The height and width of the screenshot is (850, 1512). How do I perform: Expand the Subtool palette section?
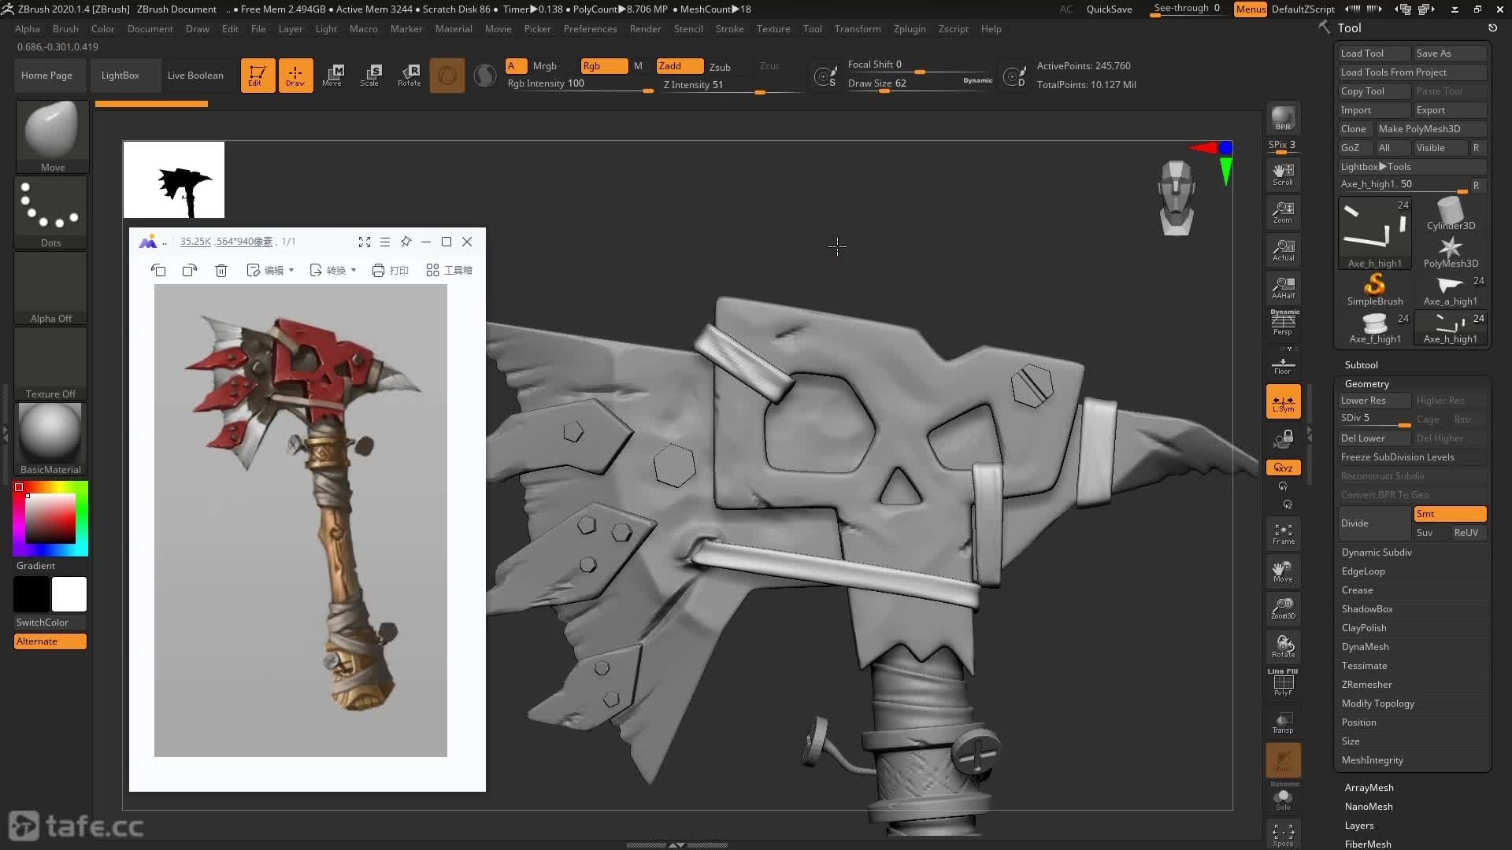pyautogui.click(x=1361, y=365)
